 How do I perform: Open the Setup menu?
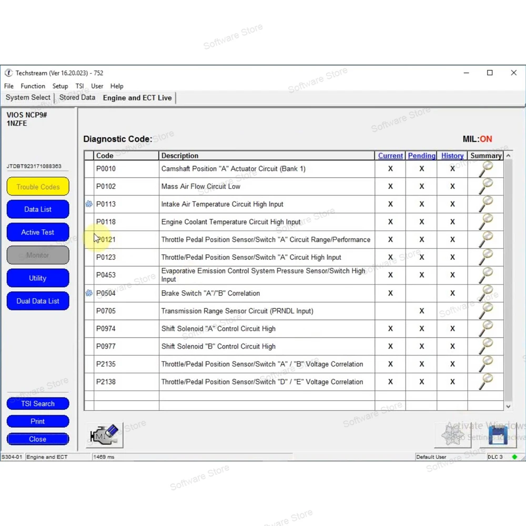[x=60, y=86]
